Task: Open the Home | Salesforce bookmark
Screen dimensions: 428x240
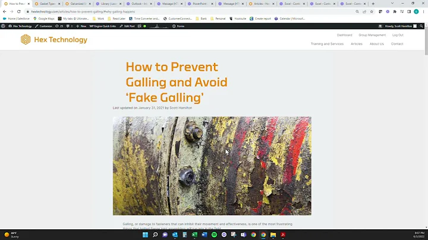Action: coord(16,18)
